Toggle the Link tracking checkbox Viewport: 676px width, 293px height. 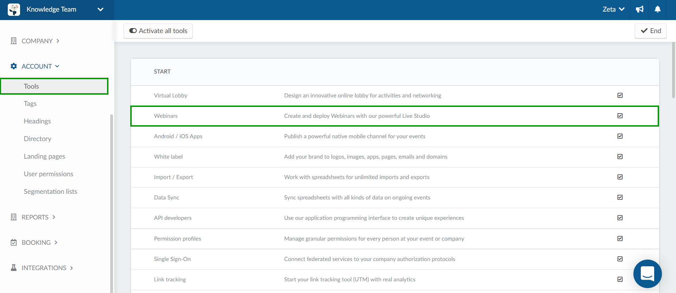(x=620, y=279)
